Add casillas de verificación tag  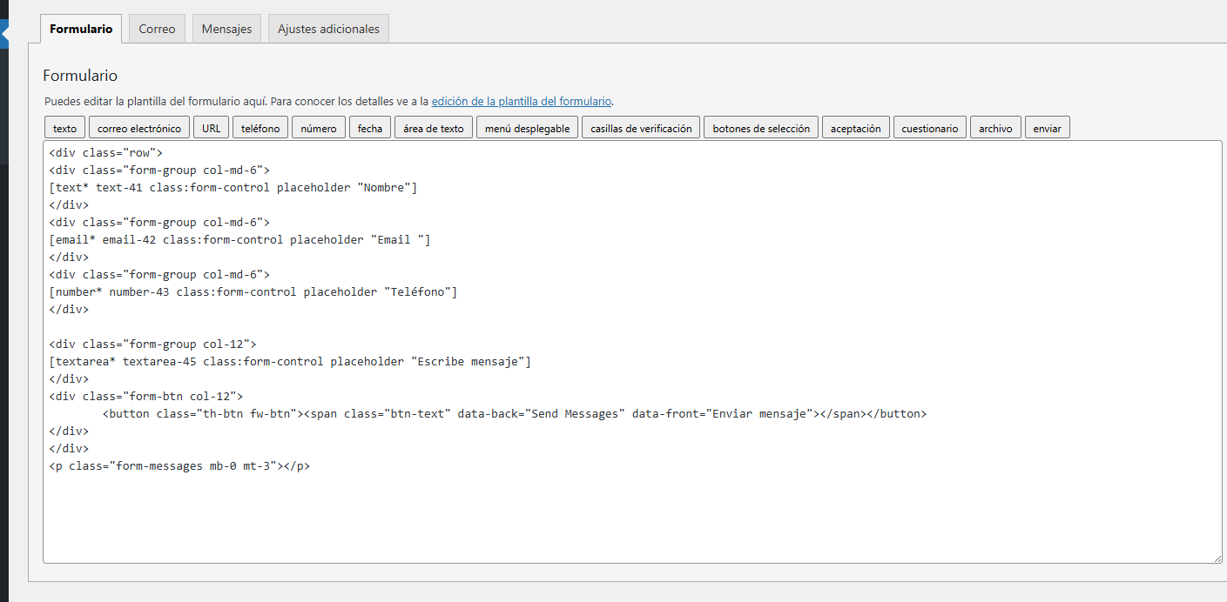pyautogui.click(x=641, y=128)
